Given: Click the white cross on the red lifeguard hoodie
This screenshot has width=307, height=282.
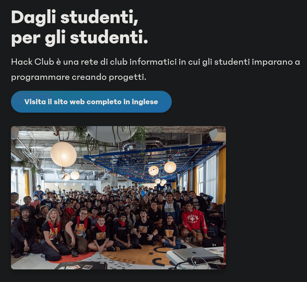Looking at the screenshot, I should point(192,218).
